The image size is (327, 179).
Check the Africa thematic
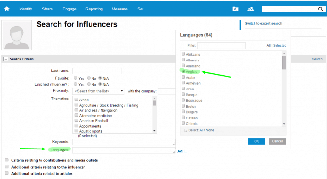(76, 99)
